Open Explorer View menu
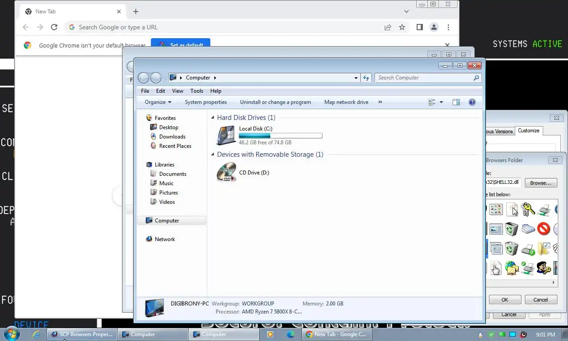This screenshot has height=341, width=568. [x=177, y=91]
